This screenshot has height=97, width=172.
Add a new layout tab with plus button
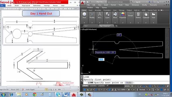click(x=107, y=85)
